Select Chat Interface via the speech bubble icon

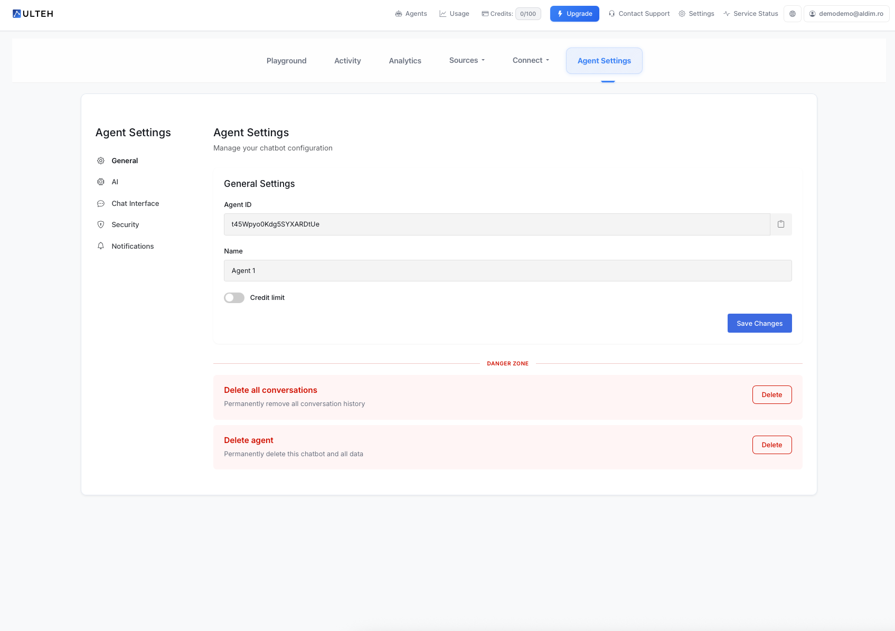point(100,203)
